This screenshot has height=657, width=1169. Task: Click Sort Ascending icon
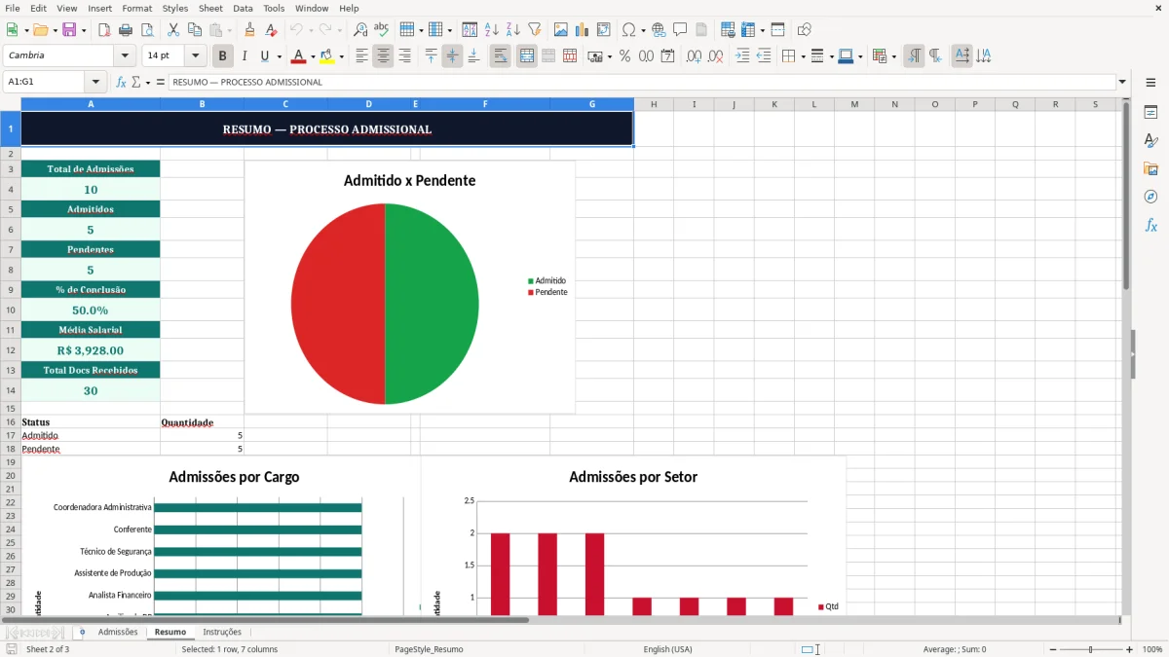click(492, 30)
